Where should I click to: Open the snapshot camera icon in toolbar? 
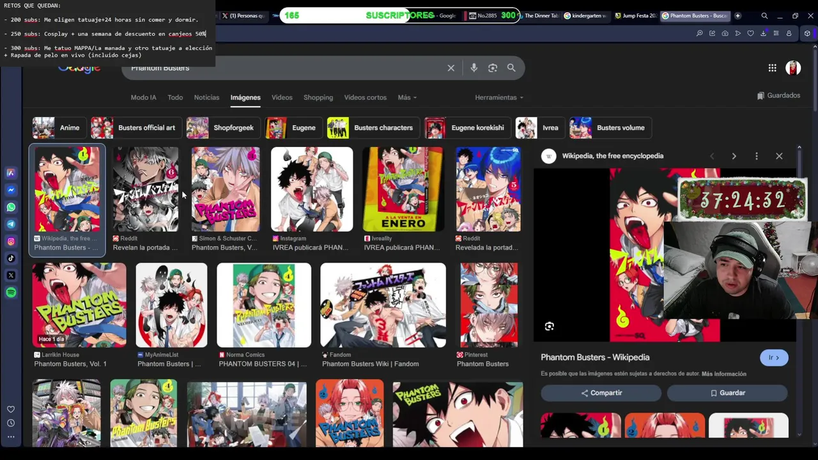pyautogui.click(x=725, y=33)
